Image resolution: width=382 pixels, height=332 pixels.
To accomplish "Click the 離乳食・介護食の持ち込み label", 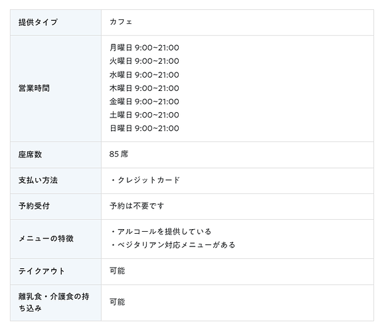I will (x=54, y=302).
